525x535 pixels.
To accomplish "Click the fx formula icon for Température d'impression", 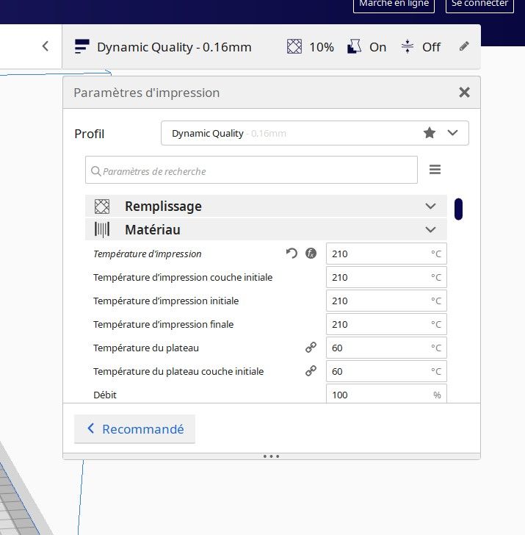I will coord(311,254).
